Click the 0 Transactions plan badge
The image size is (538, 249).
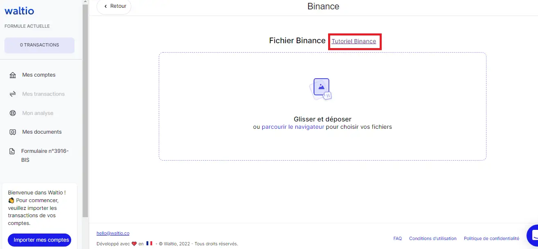[39, 45]
